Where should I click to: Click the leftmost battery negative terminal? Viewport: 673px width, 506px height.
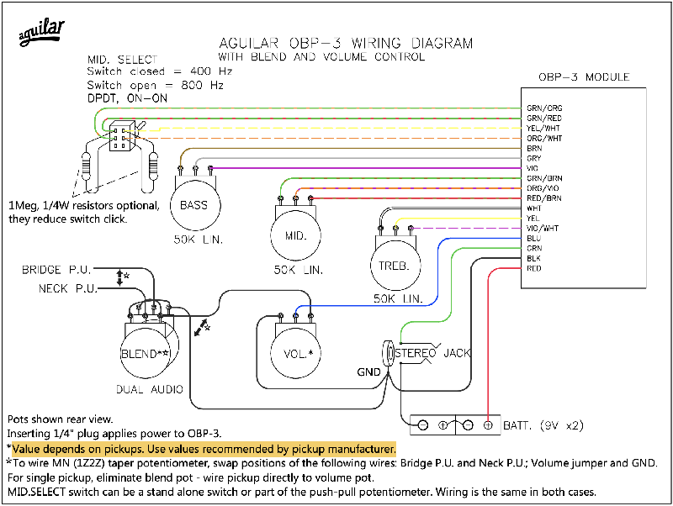[x=423, y=425]
